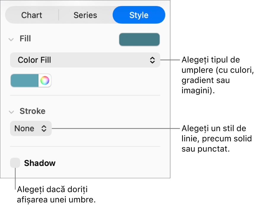Click the divider between Chart and Series tabs

(59, 15)
